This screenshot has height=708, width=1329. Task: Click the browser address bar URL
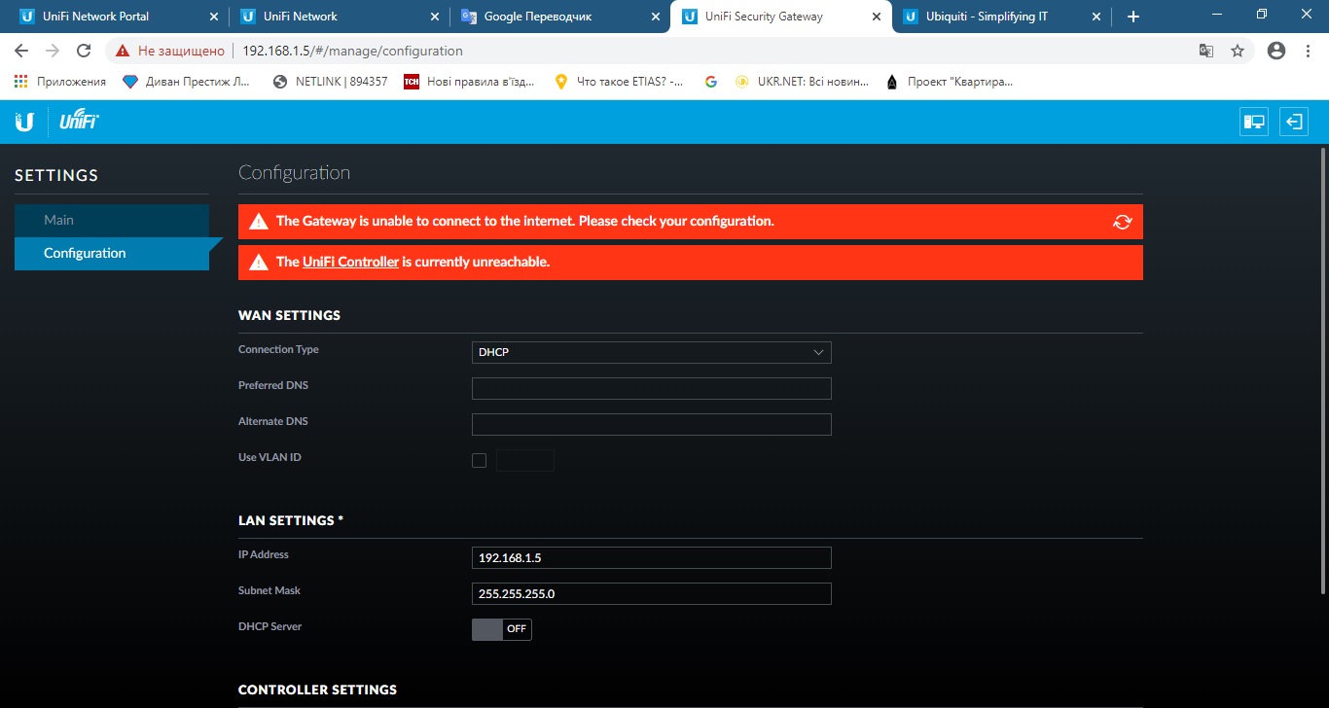pyautogui.click(x=353, y=51)
